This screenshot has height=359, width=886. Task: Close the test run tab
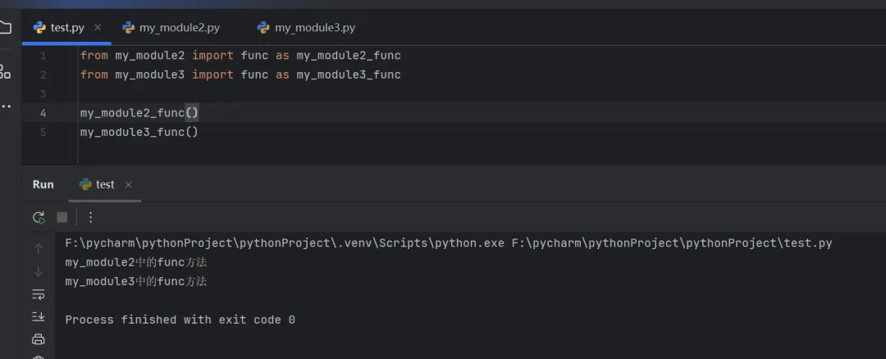(x=128, y=184)
